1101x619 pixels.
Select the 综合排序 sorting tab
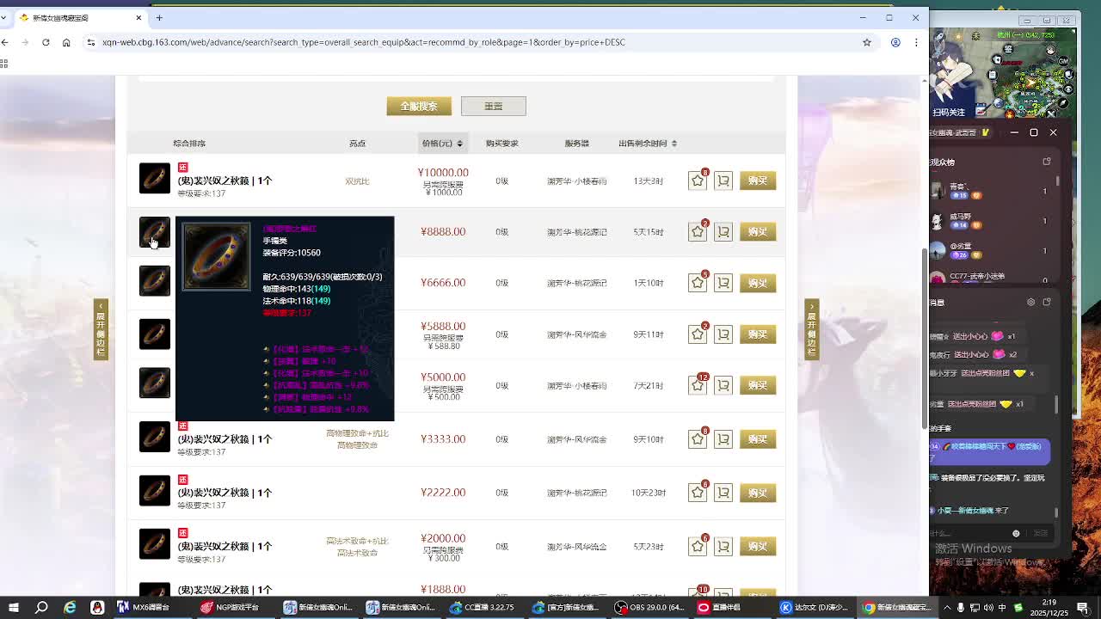coord(189,144)
